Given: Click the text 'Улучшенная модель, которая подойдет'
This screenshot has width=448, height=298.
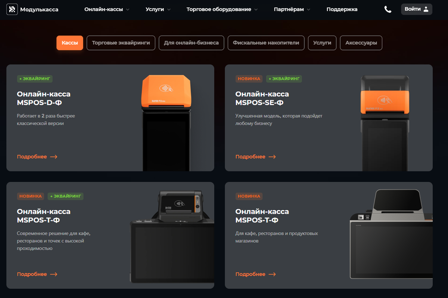Looking at the screenshot, I should click(x=279, y=116).
